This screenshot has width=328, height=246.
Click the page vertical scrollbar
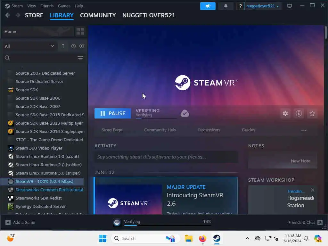[x=326, y=32]
